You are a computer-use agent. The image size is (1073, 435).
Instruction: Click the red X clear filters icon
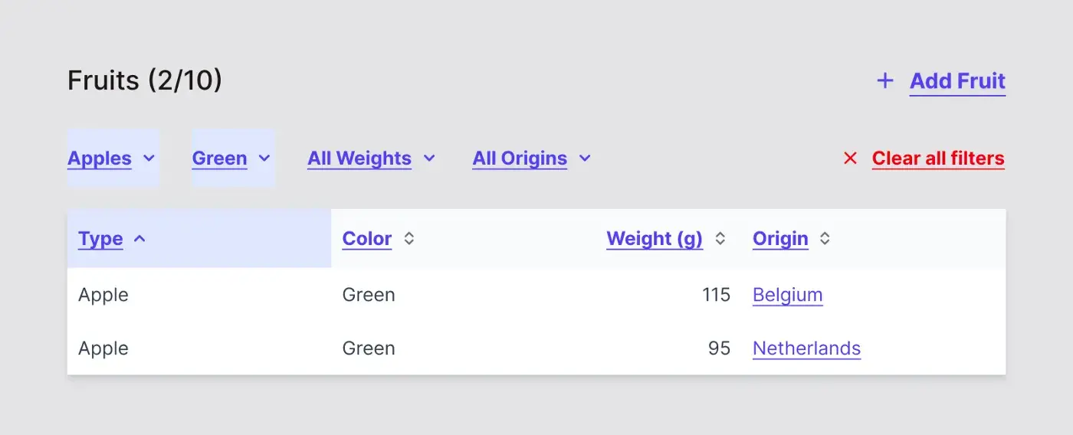[850, 159]
